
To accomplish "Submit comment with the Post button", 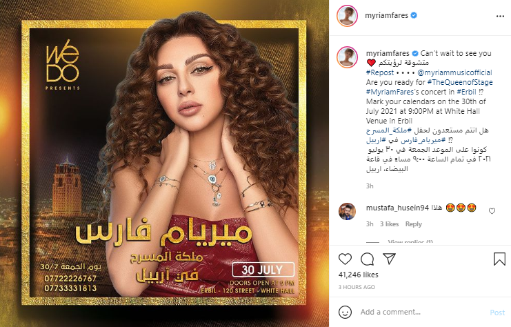I will [497, 313].
